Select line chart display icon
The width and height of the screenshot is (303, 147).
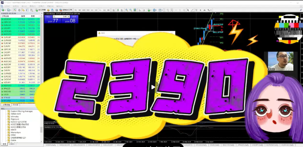pyautogui.click(x=122, y=10)
